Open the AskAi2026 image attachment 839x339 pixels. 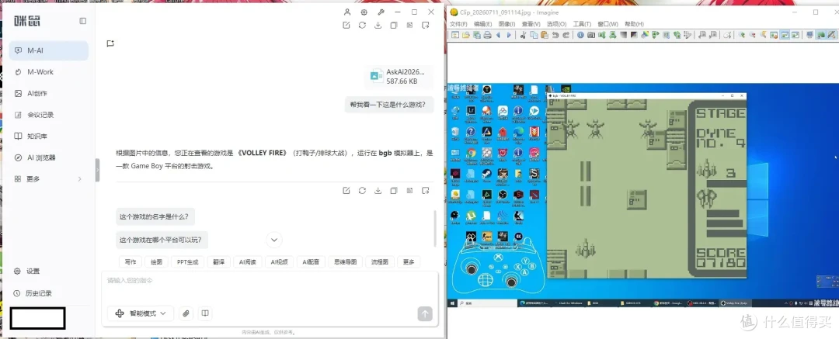click(x=399, y=77)
